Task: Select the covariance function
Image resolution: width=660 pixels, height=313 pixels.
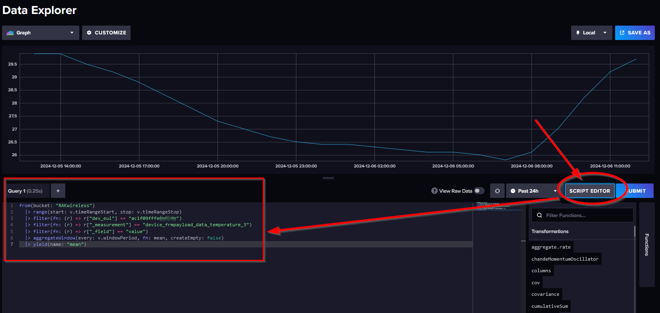Action: tap(545, 294)
